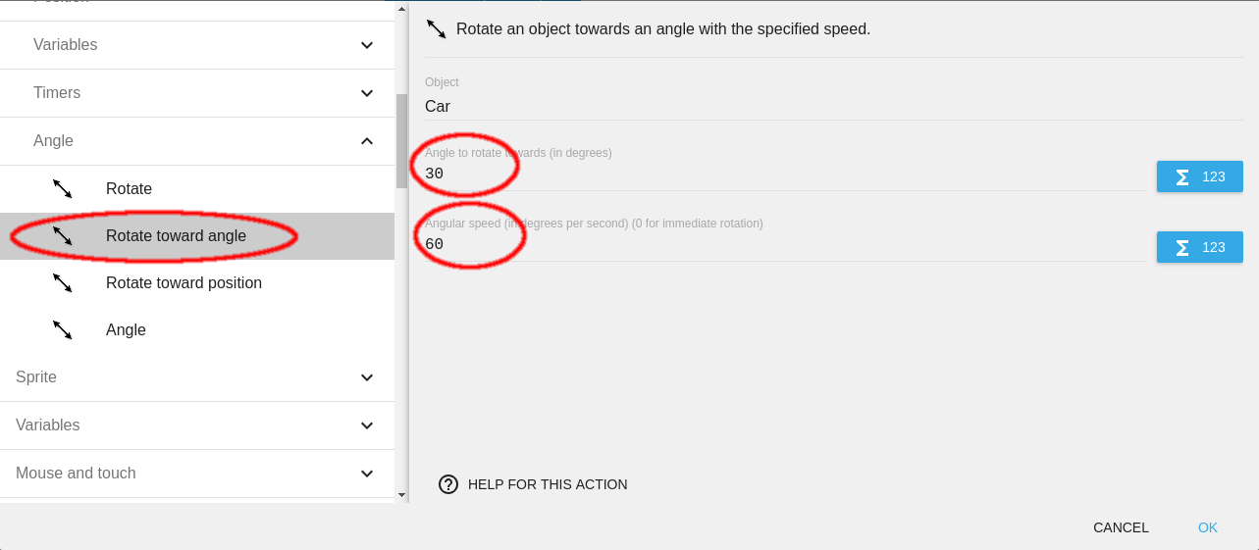Click the Rotate toward position icon
This screenshot has width=1259, height=550.
point(62,282)
